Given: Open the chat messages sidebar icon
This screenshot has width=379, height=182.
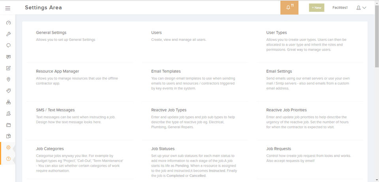Looking at the screenshot, I should pyautogui.click(x=8, y=57).
